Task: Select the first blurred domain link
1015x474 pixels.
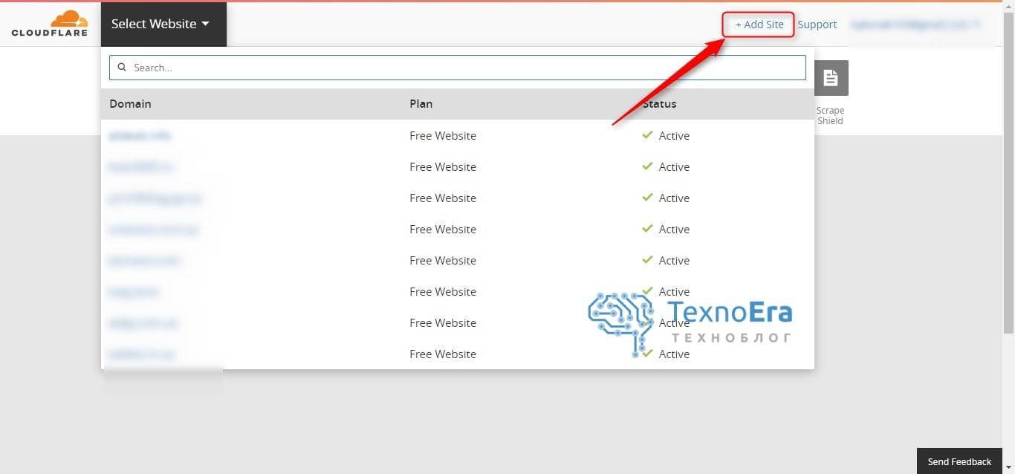Action: [140, 136]
